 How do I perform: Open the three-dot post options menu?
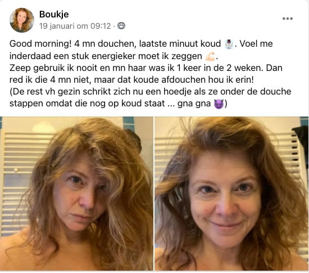coord(287,19)
